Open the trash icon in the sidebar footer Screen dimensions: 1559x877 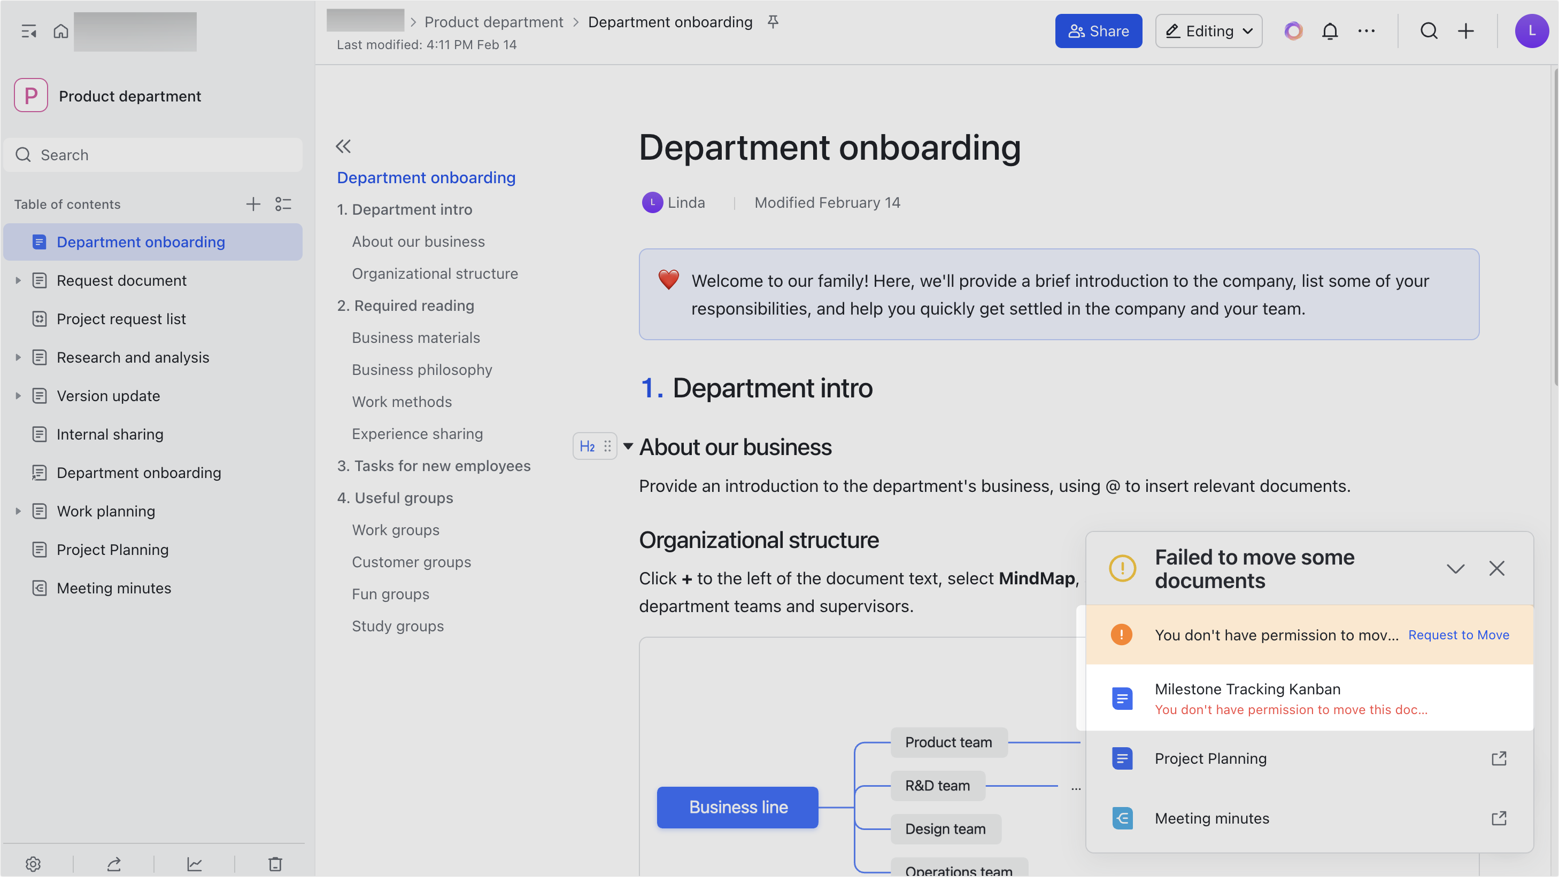(275, 864)
